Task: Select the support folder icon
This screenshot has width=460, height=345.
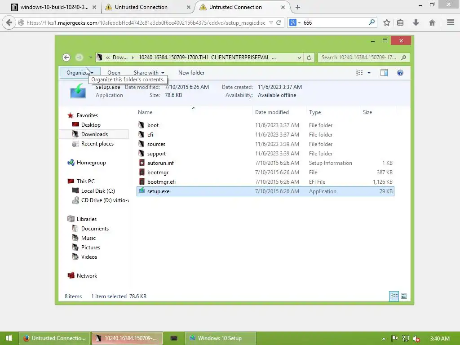Action: coord(142,154)
